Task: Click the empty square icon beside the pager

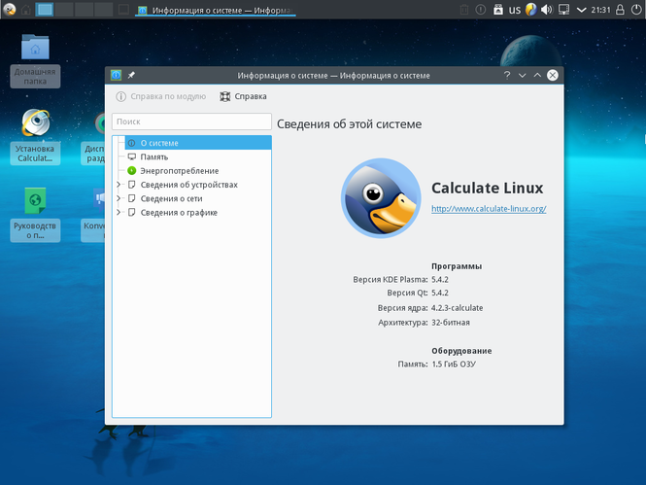Action: click(123, 9)
